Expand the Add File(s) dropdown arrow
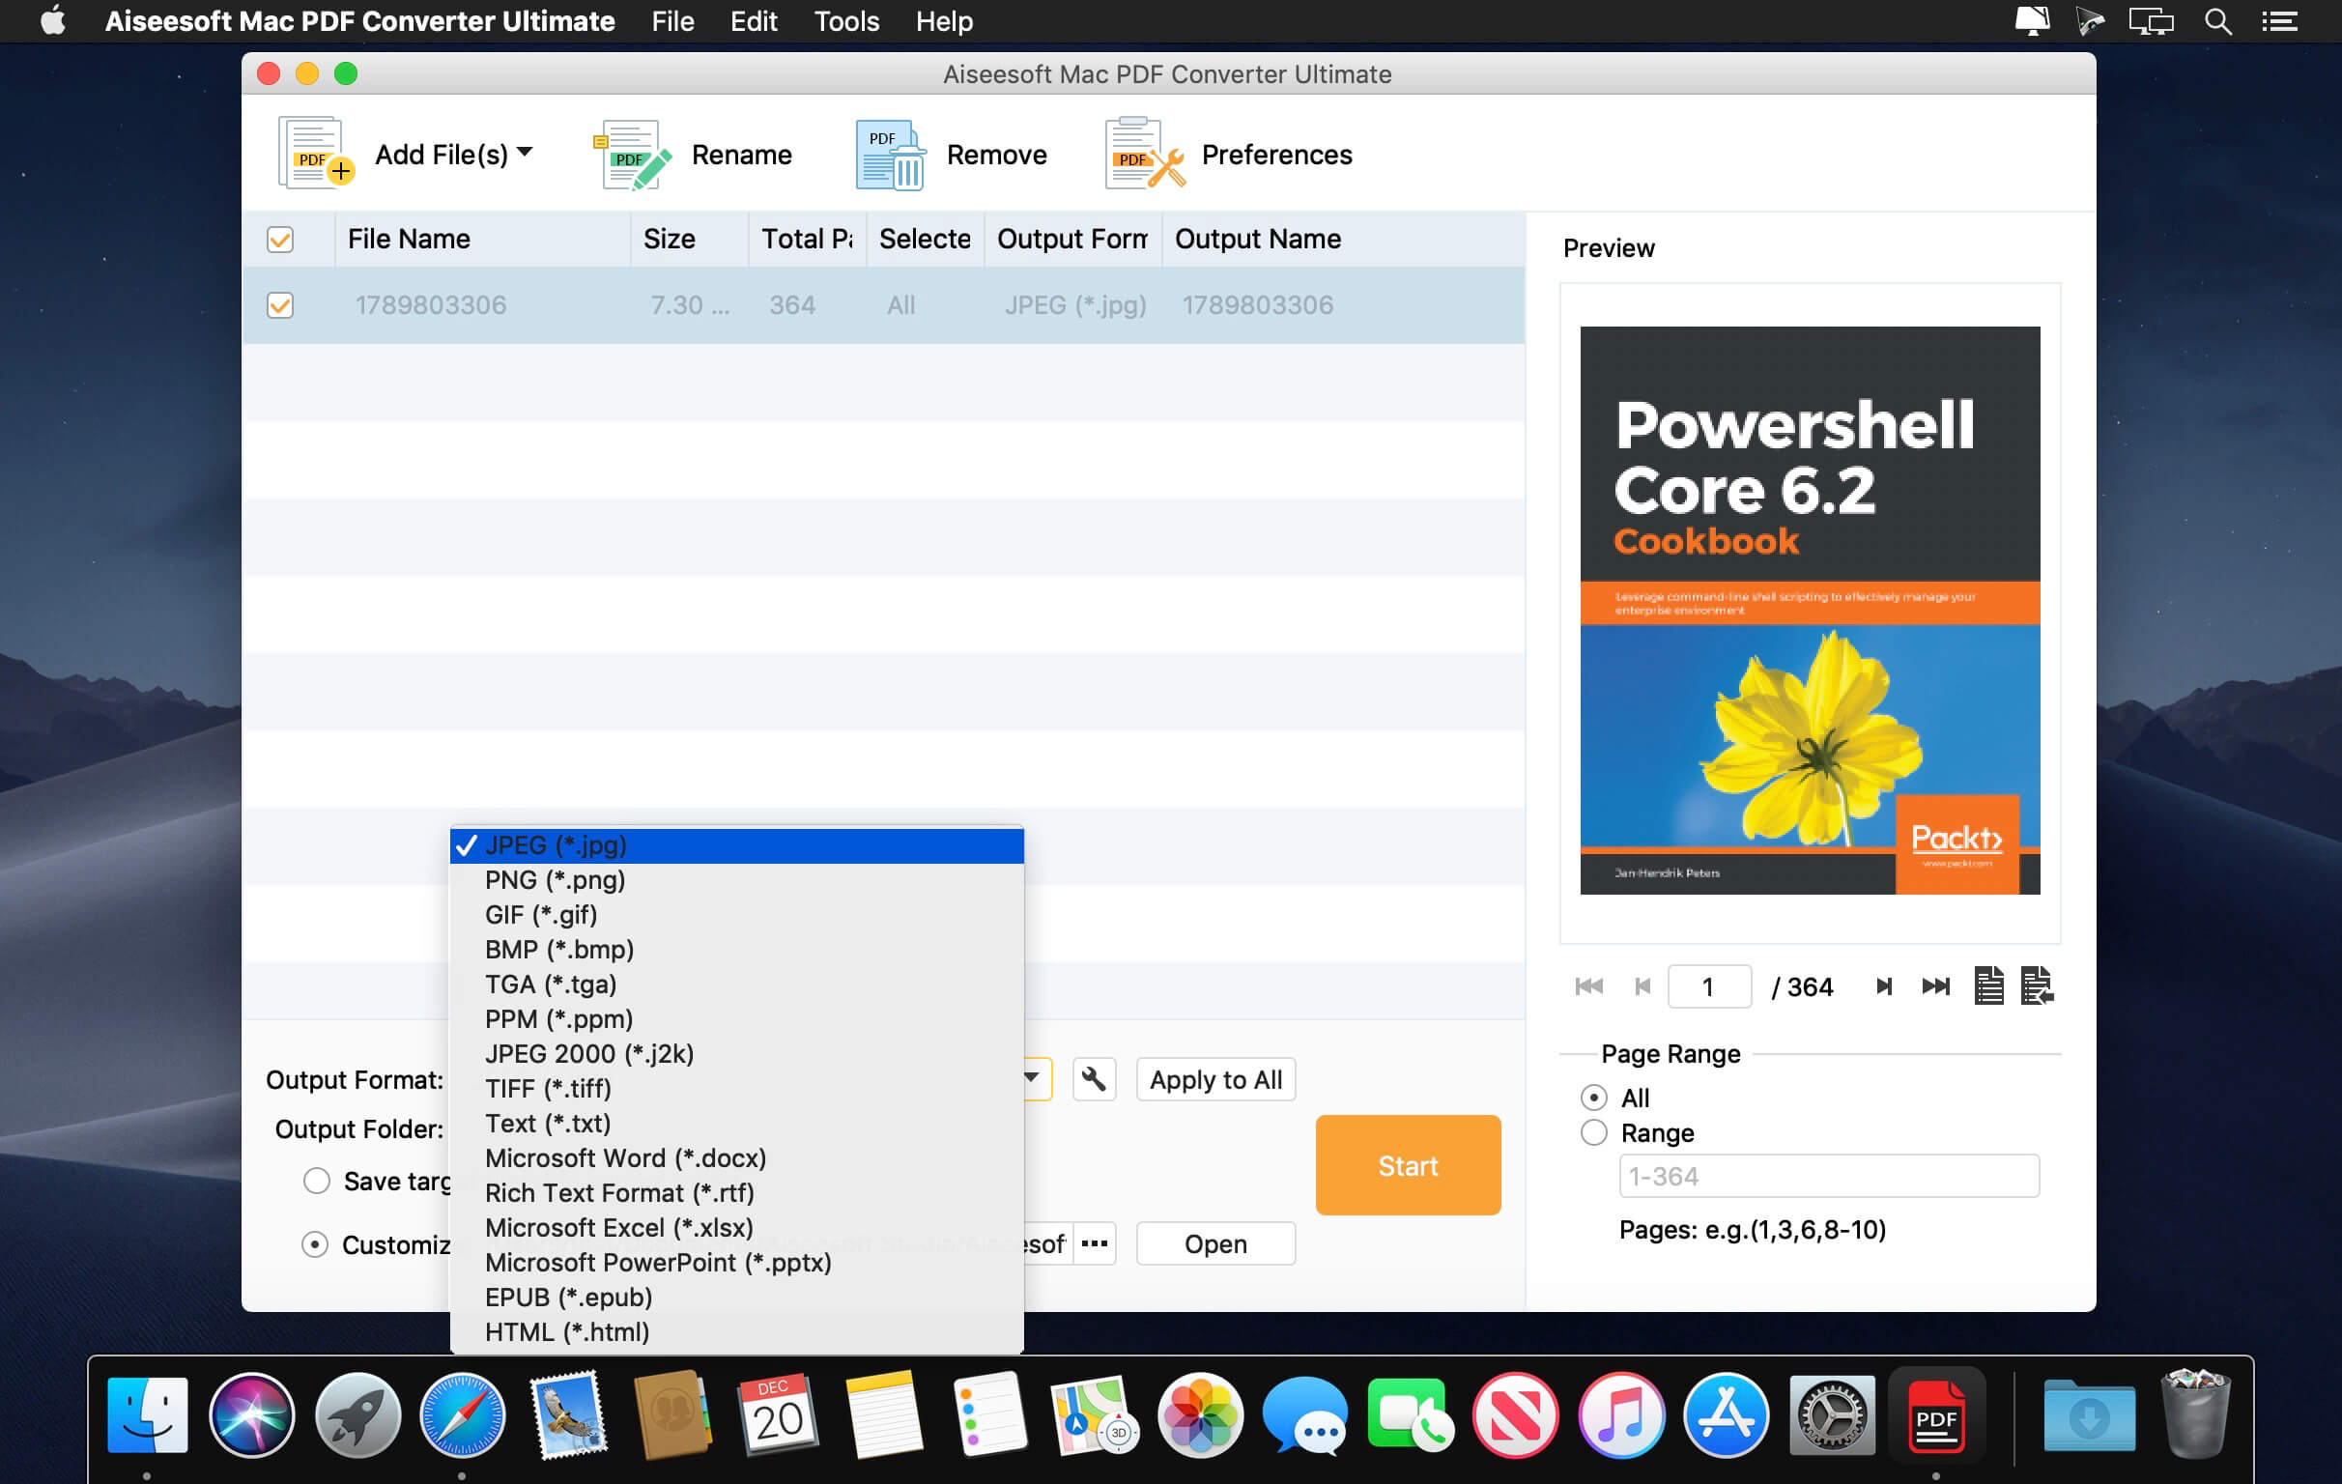Viewport: 2342px width, 1484px height. (x=525, y=152)
